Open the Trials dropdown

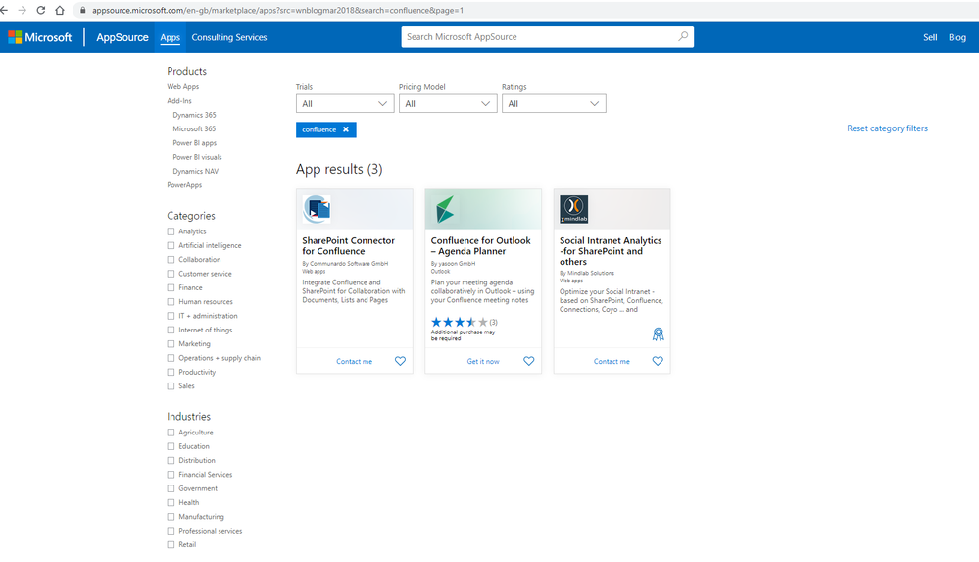[x=345, y=104]
